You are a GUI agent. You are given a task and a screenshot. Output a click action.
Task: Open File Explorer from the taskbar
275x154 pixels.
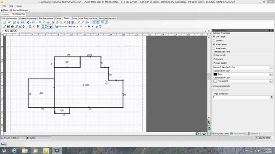(25, 151)
